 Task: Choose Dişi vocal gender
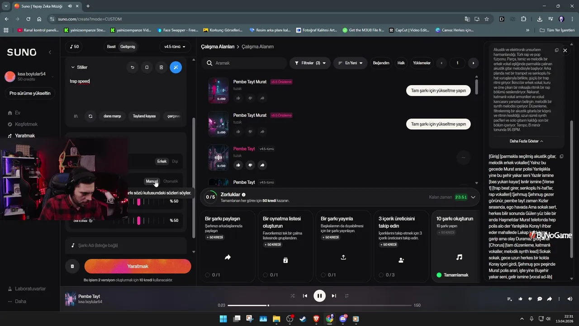(175, 161)
